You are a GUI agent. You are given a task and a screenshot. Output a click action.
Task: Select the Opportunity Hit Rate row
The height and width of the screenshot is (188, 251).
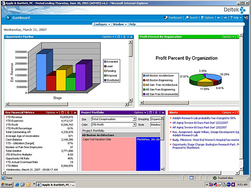point(39,159)
